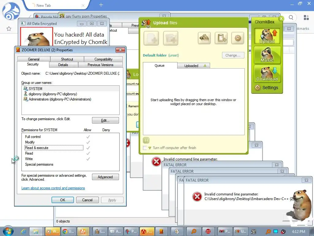Click the clock in system tray

(299, 232)
